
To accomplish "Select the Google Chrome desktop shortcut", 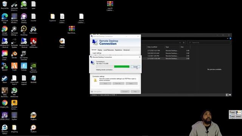I will point(5,31).
